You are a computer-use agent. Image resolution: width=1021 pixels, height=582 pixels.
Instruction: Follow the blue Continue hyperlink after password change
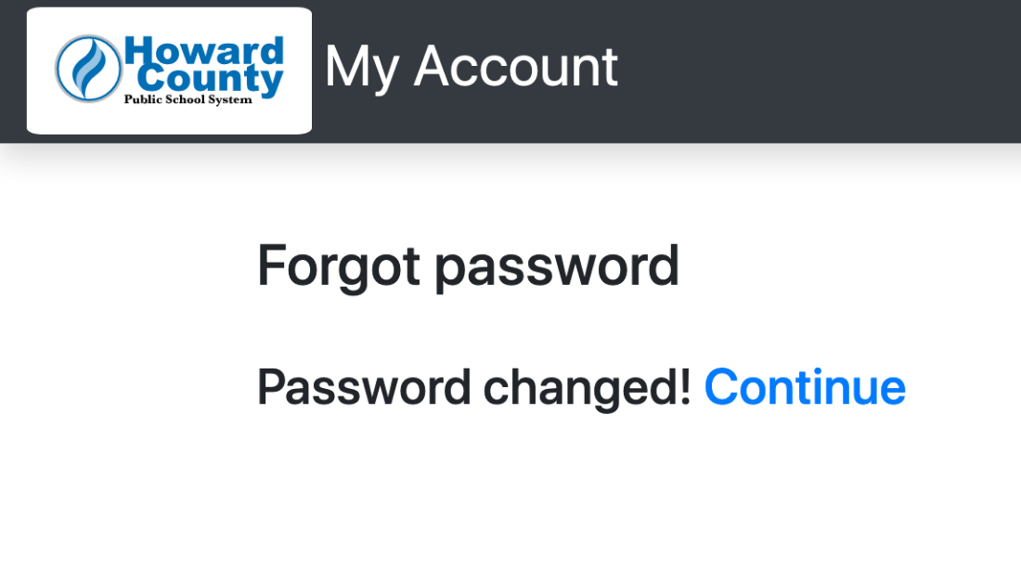(x=805, y=387)
